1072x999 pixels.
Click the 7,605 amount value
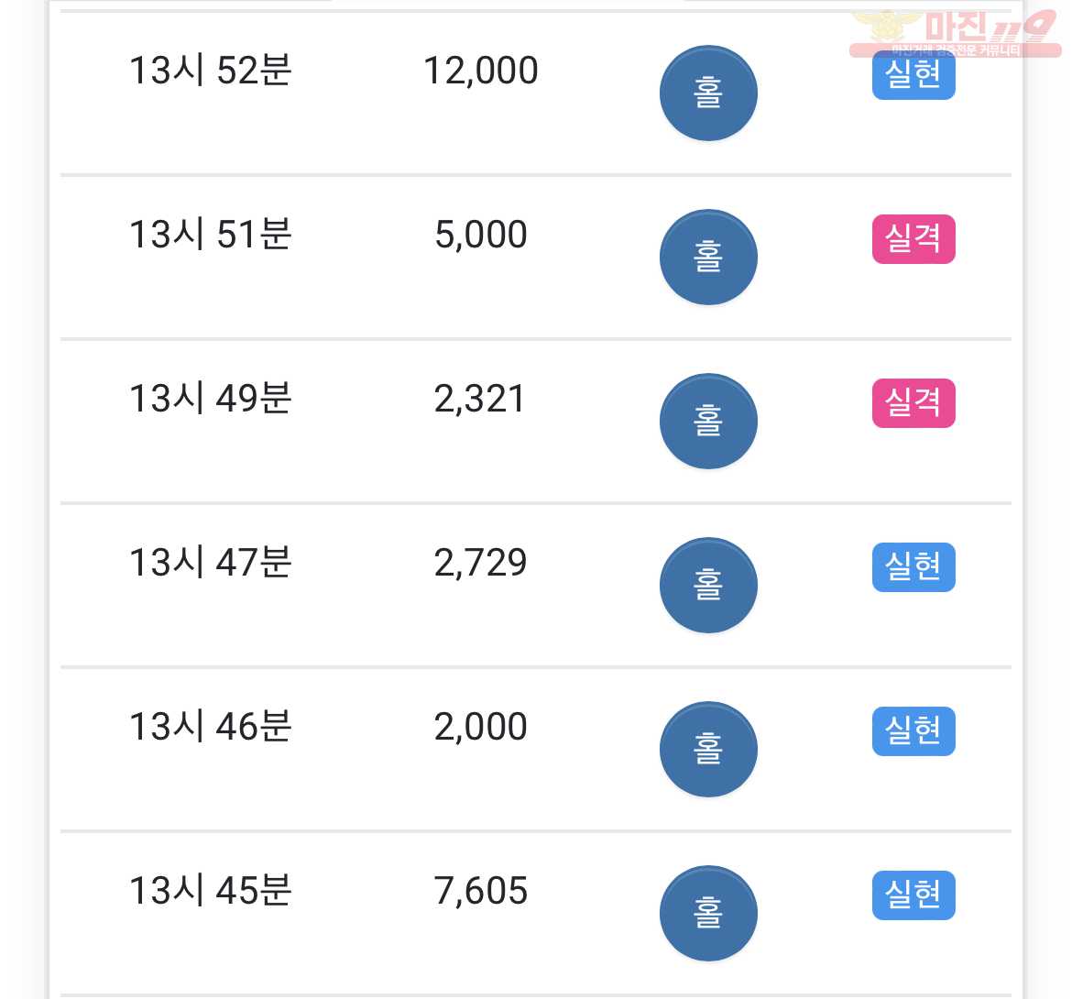tap(481, 892)
